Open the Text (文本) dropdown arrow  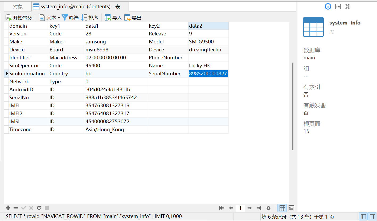[x=59, y=18]
